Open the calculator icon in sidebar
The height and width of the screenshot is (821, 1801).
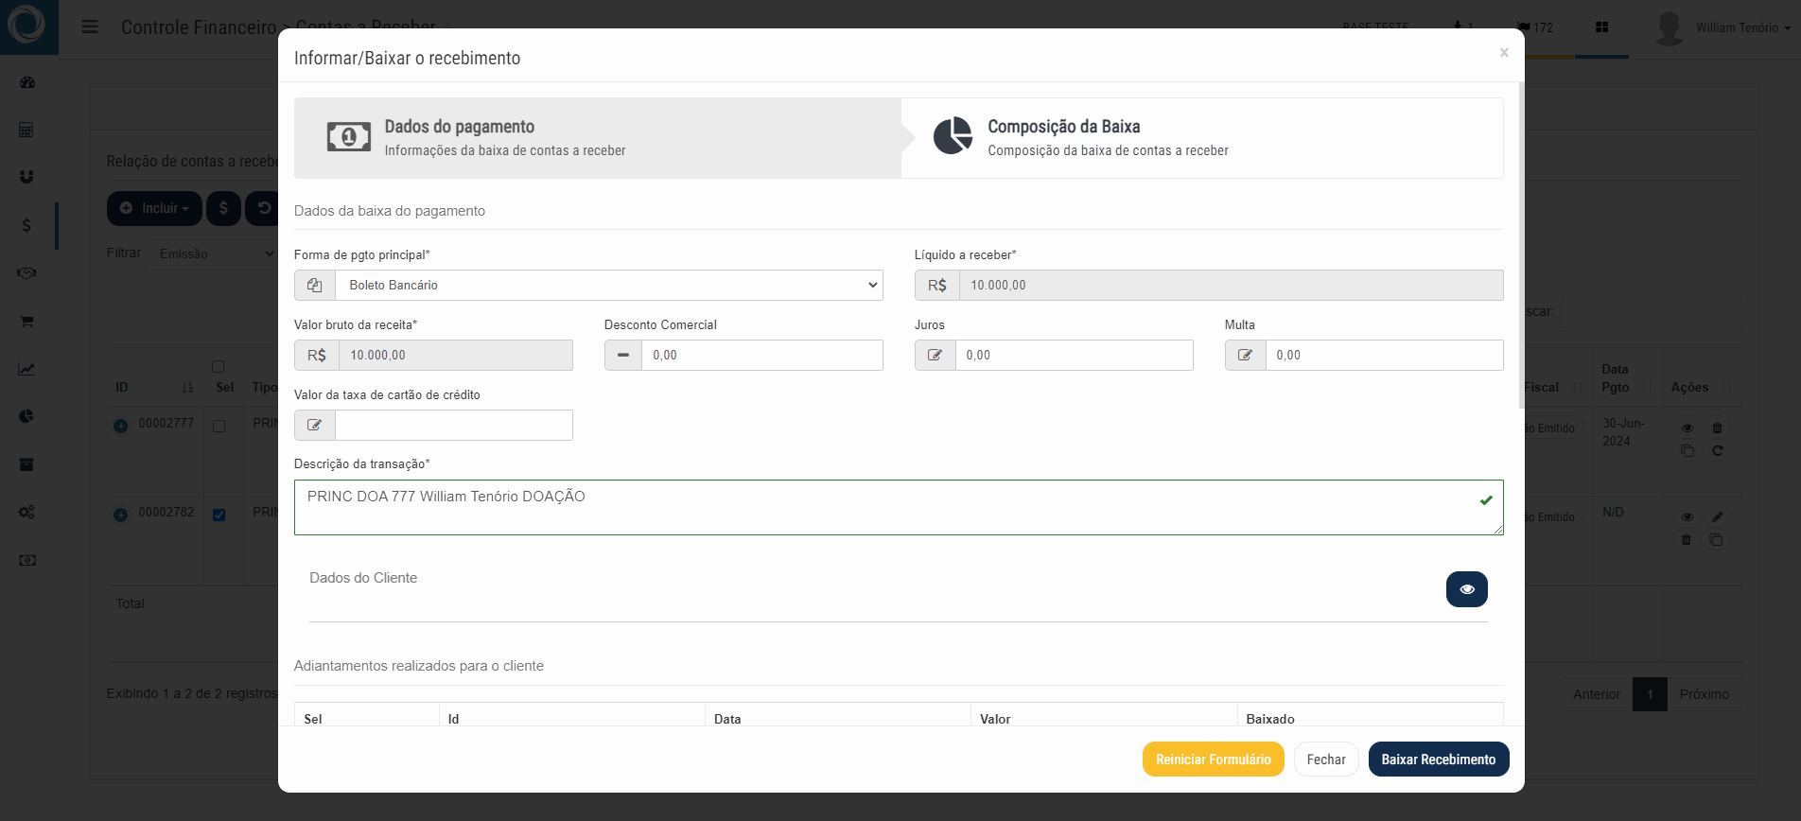point(26,130)
